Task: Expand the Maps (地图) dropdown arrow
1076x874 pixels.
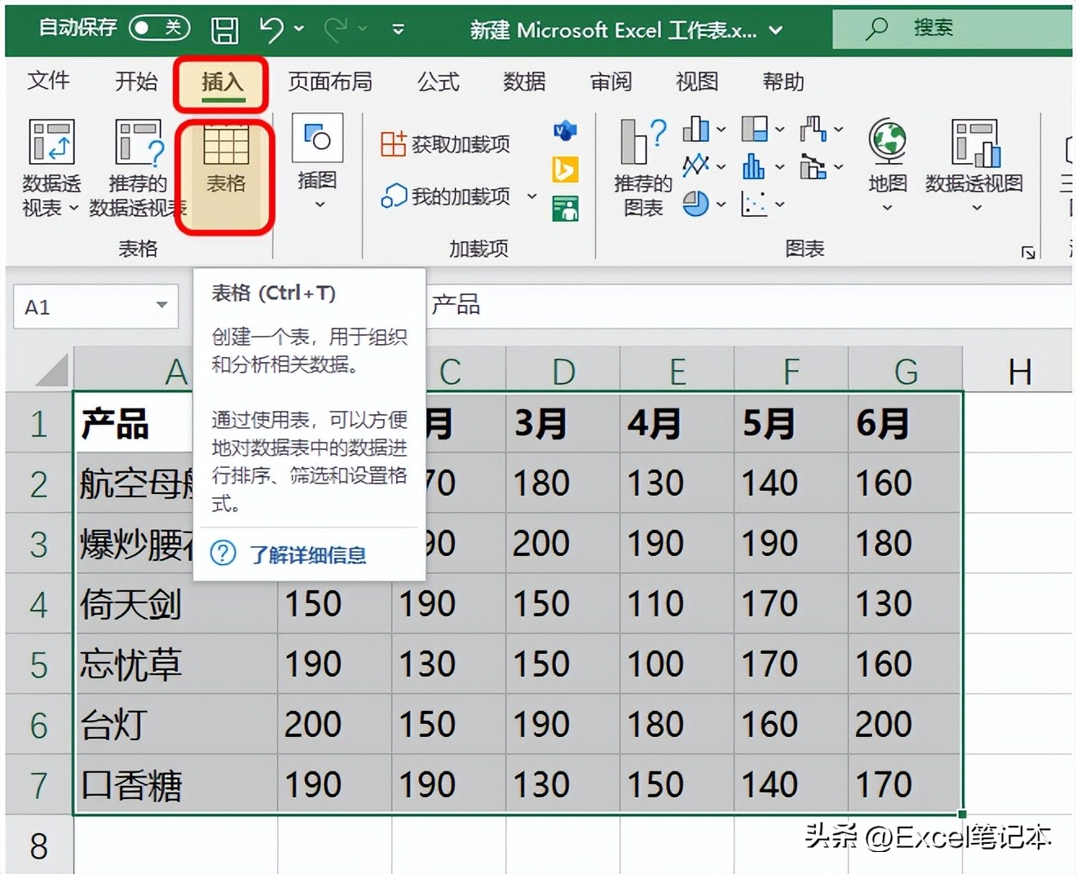Action: tap(887, 208)
